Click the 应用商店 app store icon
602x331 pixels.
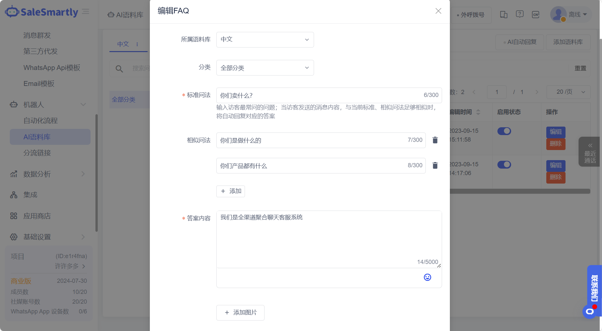(x=13, y=215)
